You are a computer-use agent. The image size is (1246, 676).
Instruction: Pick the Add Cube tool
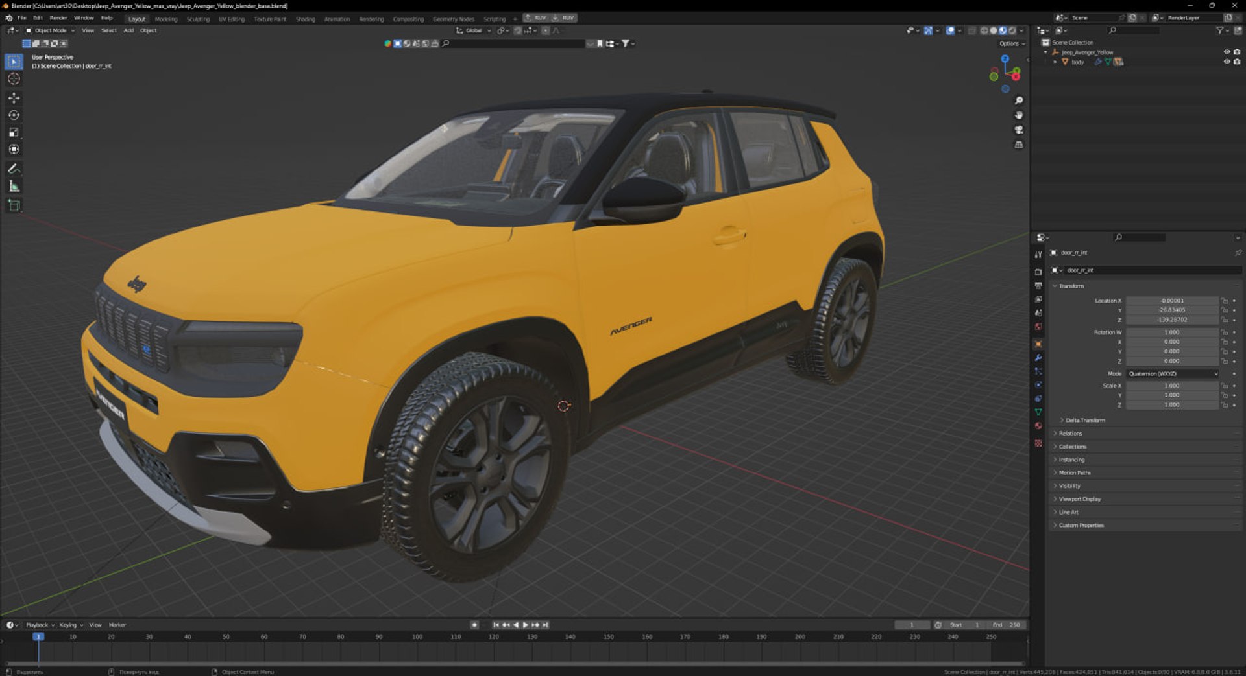click(14, 205)
